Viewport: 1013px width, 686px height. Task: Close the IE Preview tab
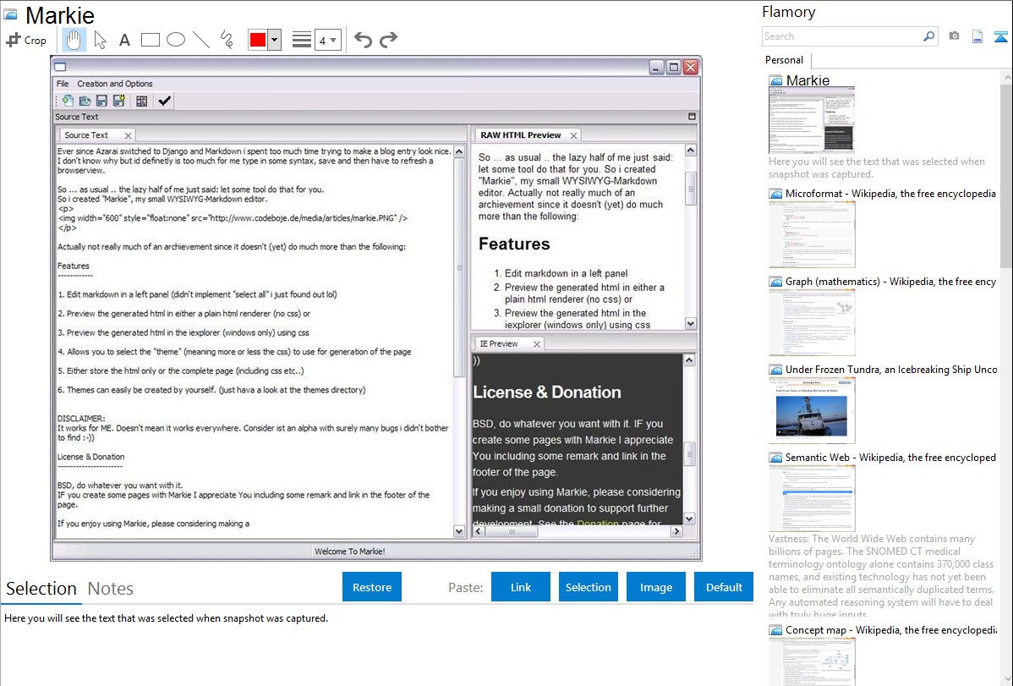pyautogui.click(x=537, y=344)
